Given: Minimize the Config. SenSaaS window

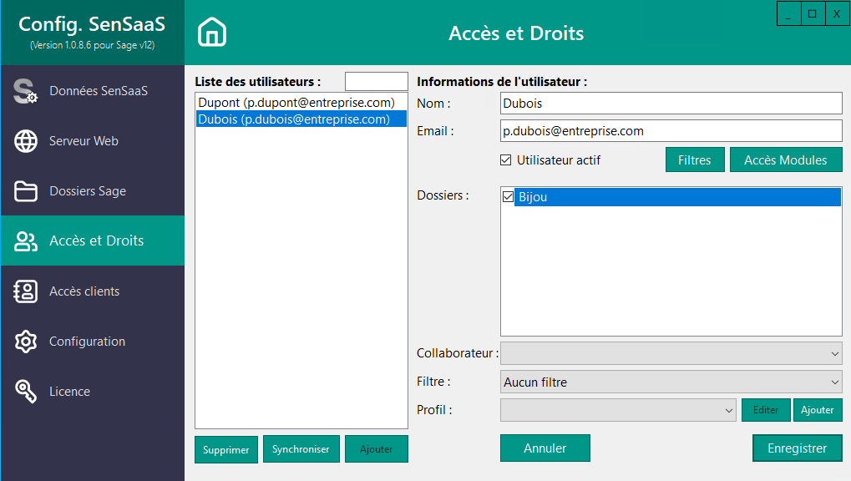Looking at the screenshot, I should click(788, 13).
